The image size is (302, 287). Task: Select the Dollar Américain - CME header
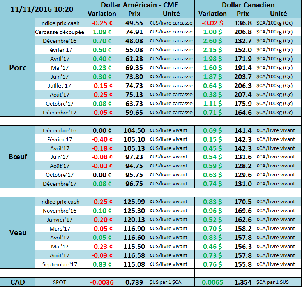click(x=139, y=5)
